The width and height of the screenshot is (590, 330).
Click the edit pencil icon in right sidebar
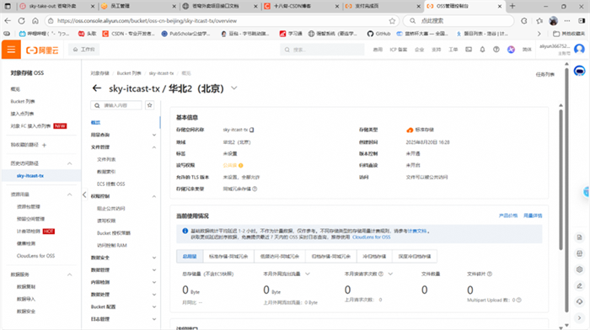click(580, 286)
